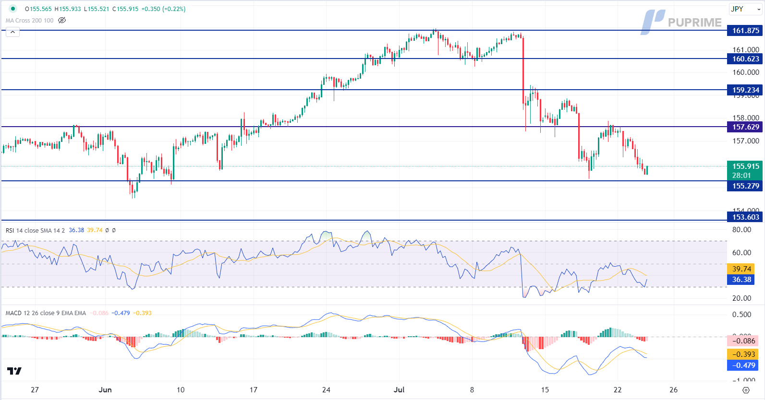Click the 22 date on the time axis
Viewport: 765px width, 400px height.
coord(618,389)
